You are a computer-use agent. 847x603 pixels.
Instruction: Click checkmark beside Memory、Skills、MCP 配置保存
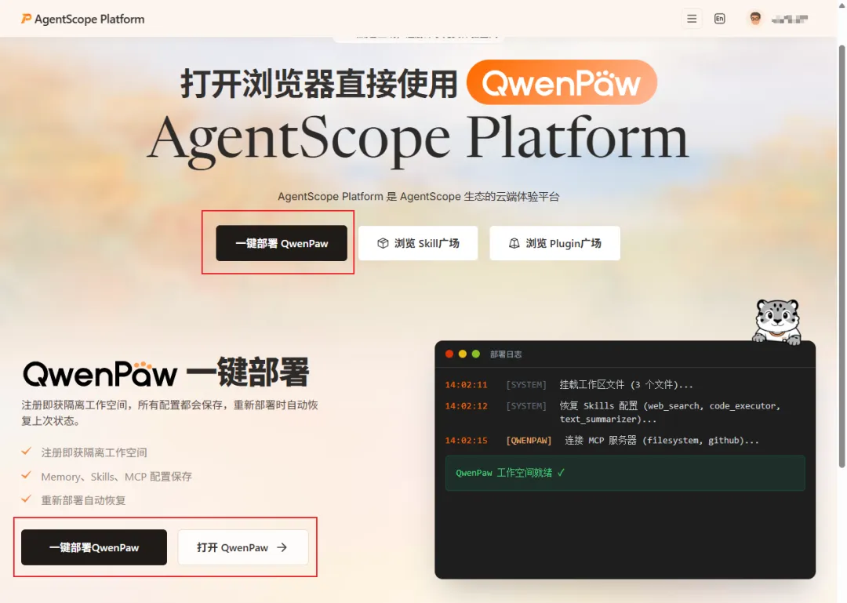coord(26,475)
